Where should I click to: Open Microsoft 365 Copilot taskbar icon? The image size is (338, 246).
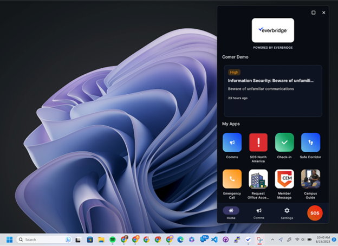192,239
